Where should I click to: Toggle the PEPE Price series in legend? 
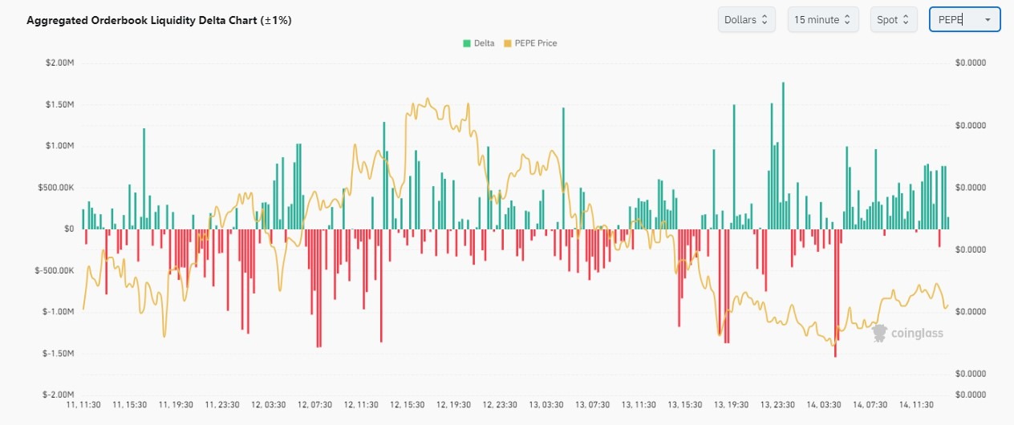click(530, 43)
